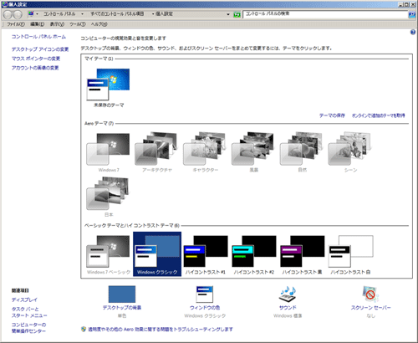Open desktop background settings icon (デスクトップの背景)
The image size is (418, 343).
click(122, 294)
